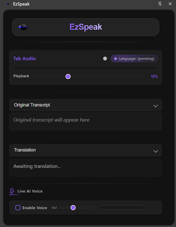Click the Tab Audio heading
Image resolution: width=176 pixels, height=227 pixels.
24,59
